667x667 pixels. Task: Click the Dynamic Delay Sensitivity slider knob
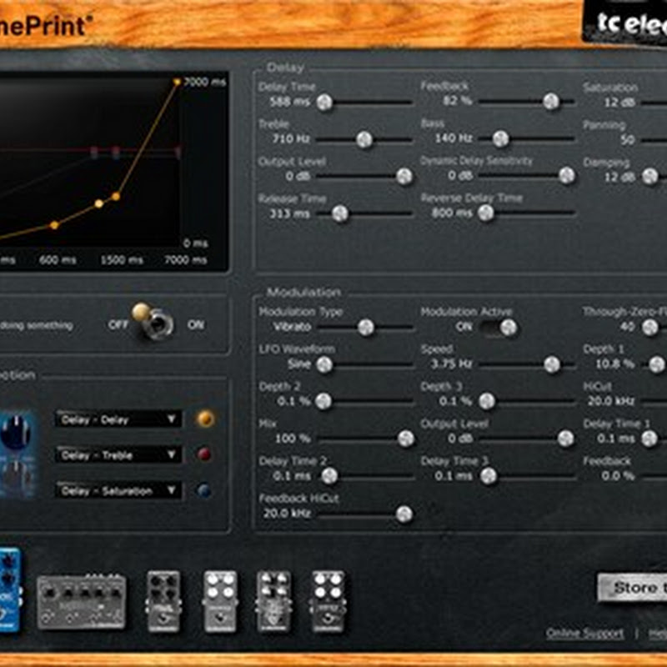click(x=567, y=175)
